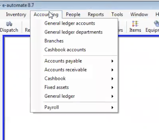159x140 pixels.
Task: Expand the Payroll submenu
Action: pos(74,108)
